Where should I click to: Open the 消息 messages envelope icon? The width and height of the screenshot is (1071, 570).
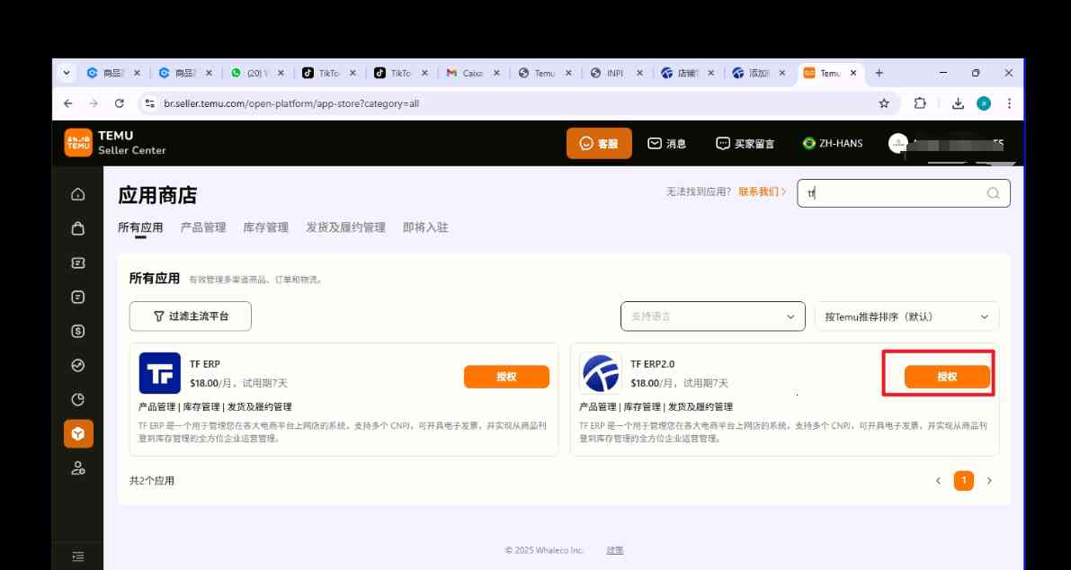tap(655, 143)
